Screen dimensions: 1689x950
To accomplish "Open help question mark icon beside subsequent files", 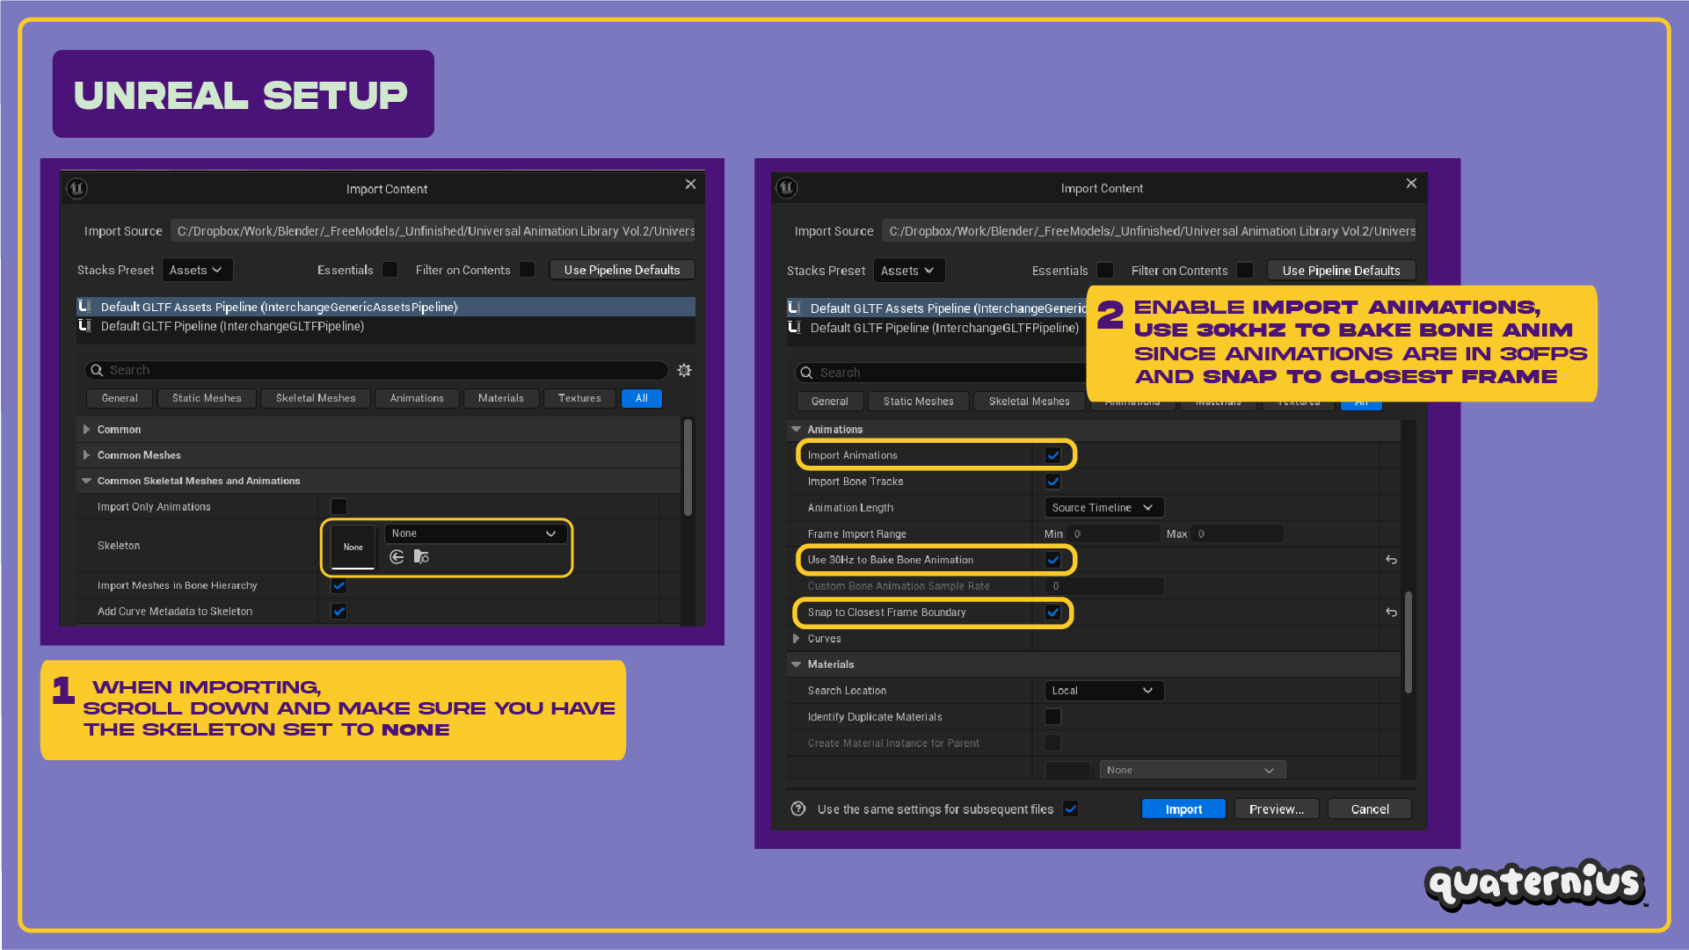I will pos(798,809).
